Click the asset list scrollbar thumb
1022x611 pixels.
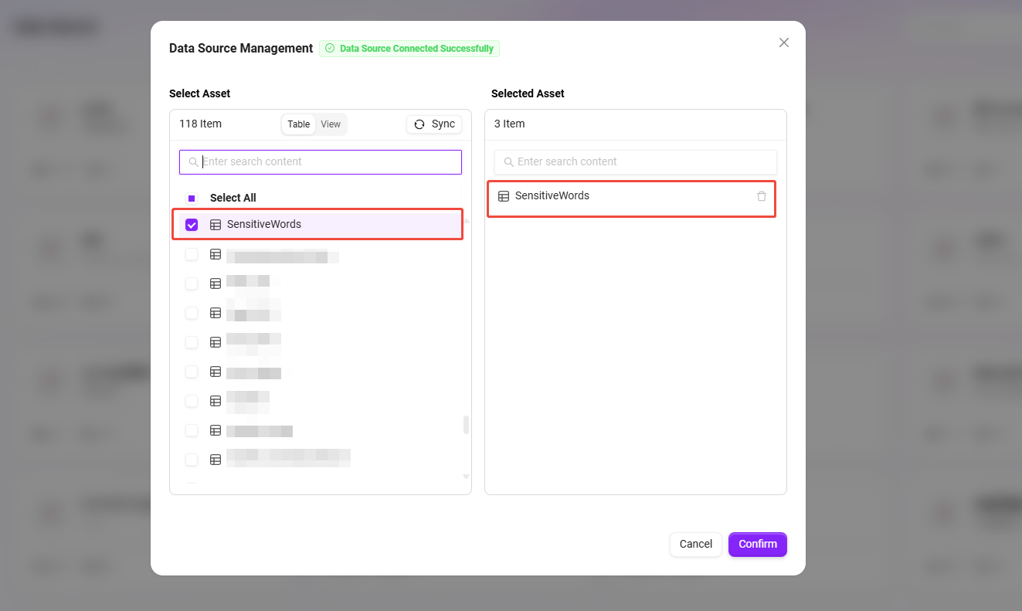[x=466, y=425]
